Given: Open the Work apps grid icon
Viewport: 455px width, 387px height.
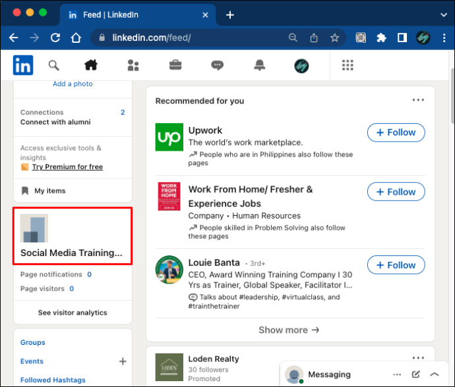Looking at the screenshot, I should [348, 64].
